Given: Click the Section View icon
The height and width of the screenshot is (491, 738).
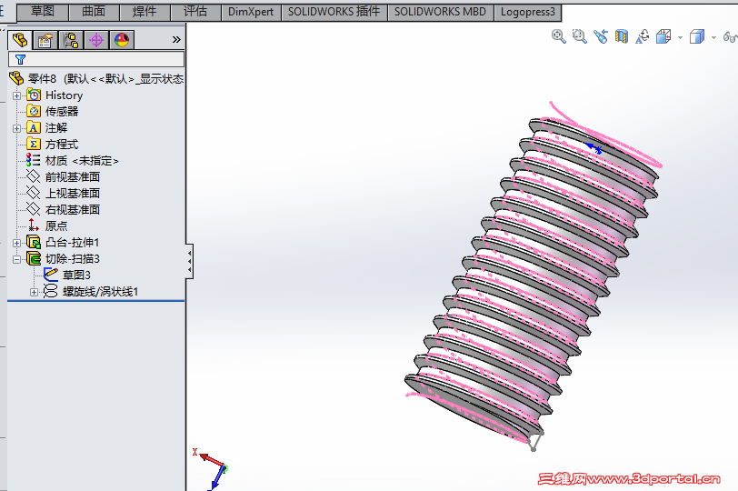Looking at the screenshot, I should (622, 36).
